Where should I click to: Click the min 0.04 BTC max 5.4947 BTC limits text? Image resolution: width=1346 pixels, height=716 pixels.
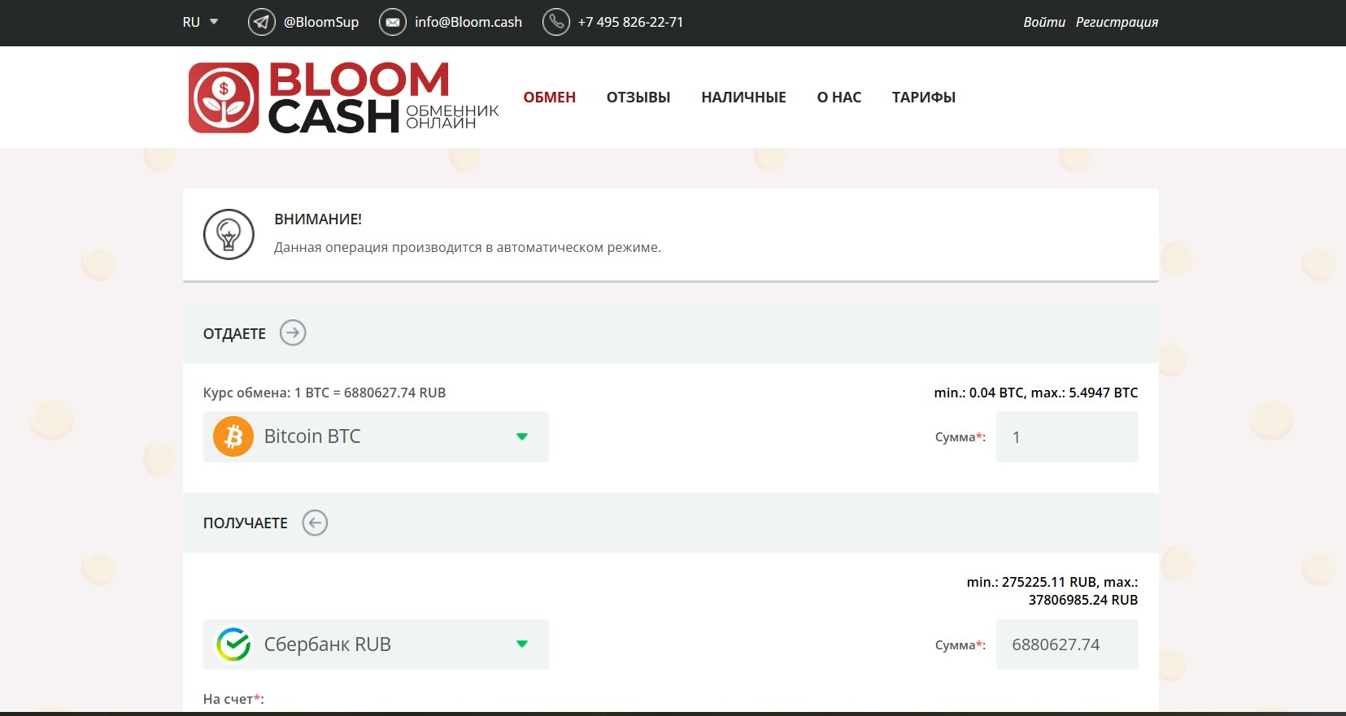click(1036, 393)
